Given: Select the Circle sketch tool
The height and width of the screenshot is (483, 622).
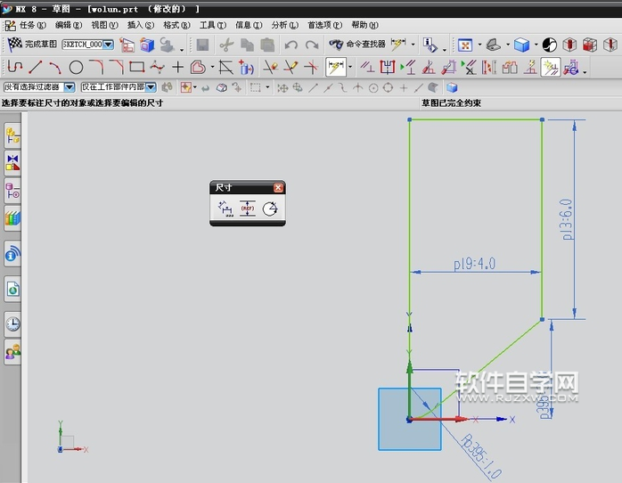Looking at the screenshot, I should point(76,67).
